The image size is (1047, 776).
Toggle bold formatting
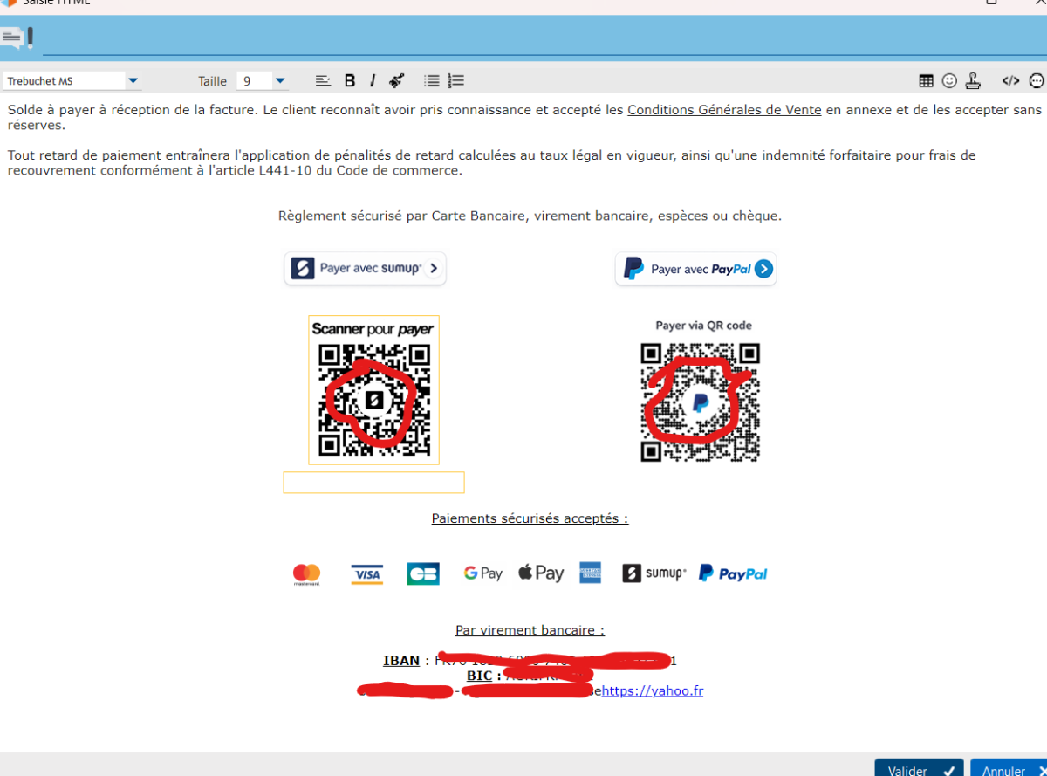coord(350,81)
